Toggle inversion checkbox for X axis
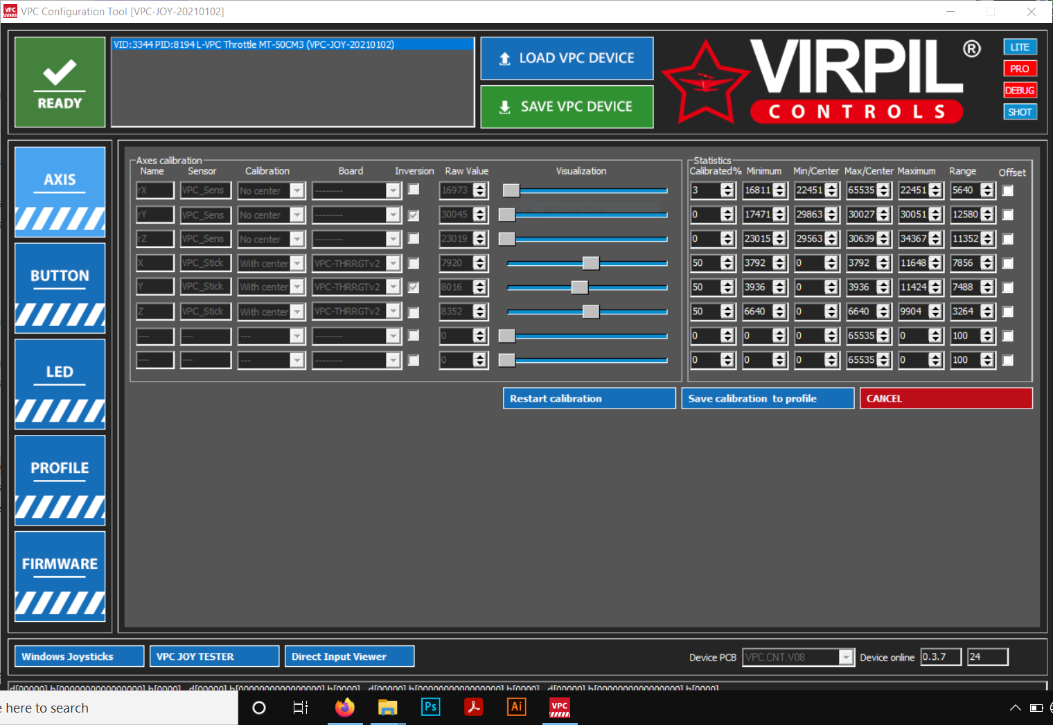The width and height of the screenshot is (1053, 725). point(414,263)
